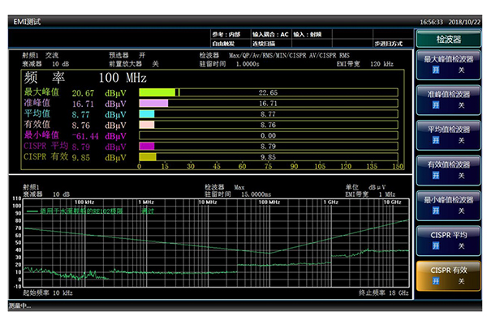Toggle the 最大峰值检波器 detector on/off

tap(448, 66)
